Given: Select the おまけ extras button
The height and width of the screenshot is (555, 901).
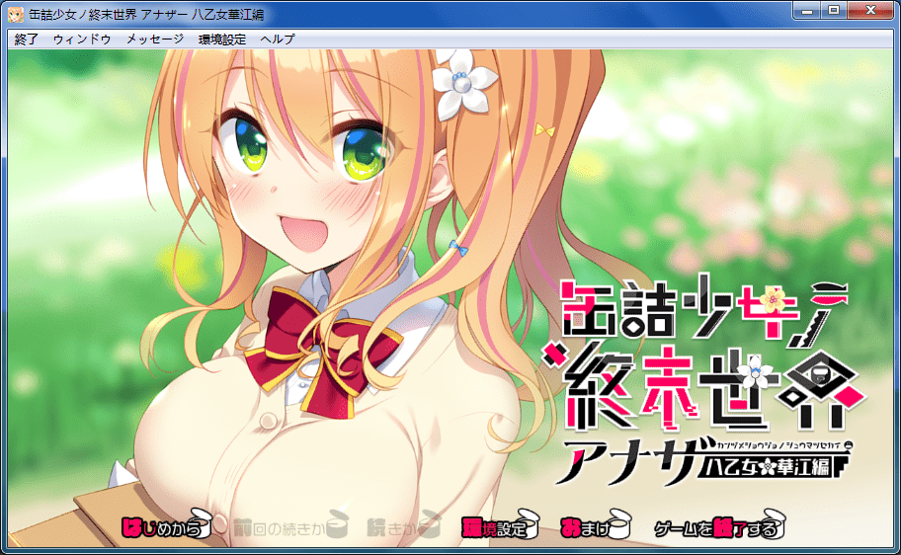Looking at the screenshot, I should (x=583, y=527).
